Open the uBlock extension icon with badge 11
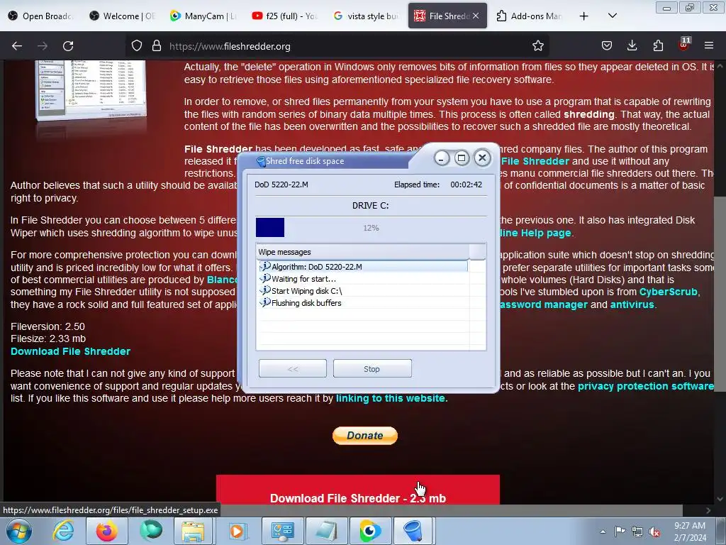726x545 pixels. tap(684, 45)
